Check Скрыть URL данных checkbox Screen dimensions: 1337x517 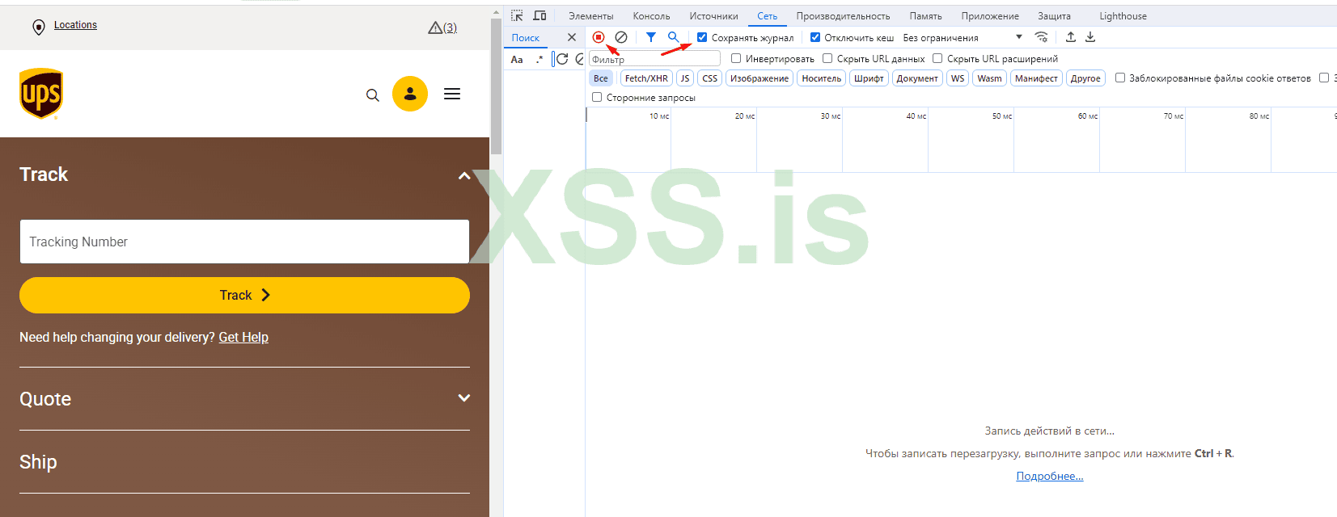[x=827, y=58]
